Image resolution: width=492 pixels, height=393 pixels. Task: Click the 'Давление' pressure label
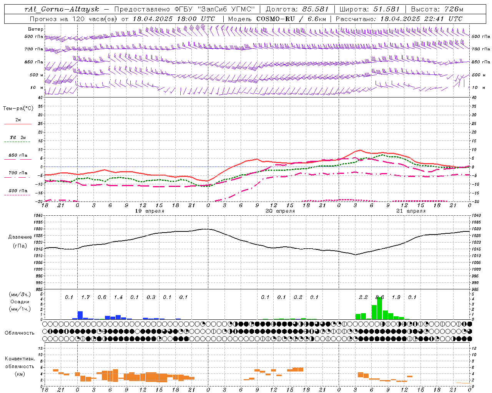[x=20, y=237]
